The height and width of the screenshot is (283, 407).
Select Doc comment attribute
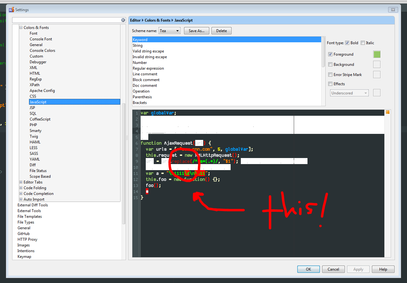227,86
